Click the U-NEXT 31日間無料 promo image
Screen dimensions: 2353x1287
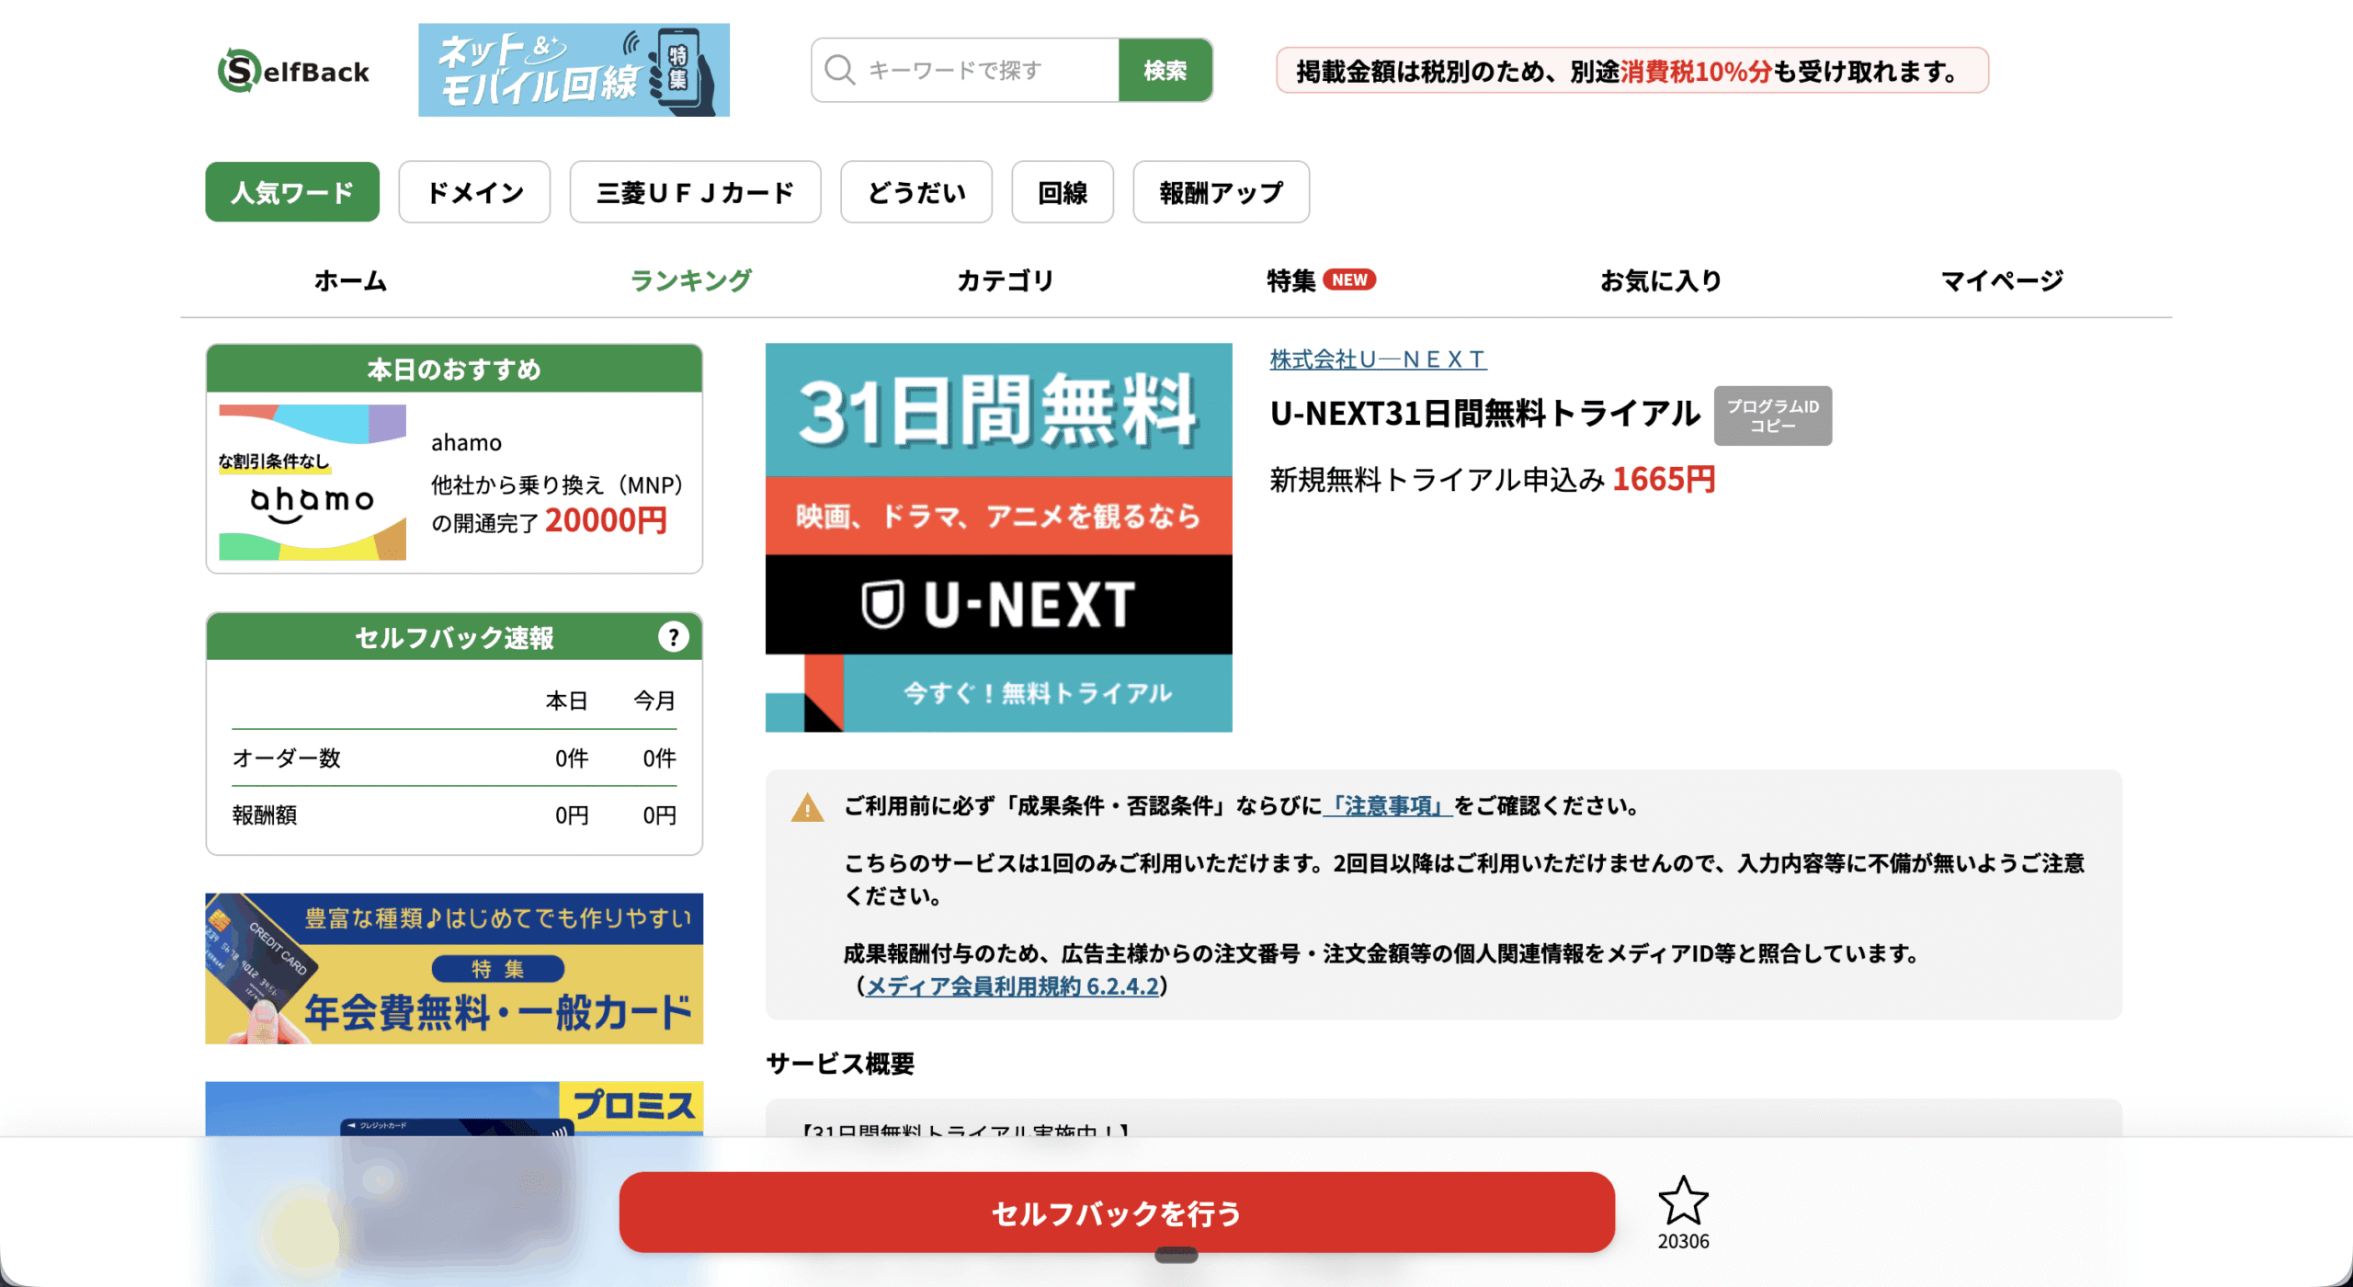[x=998, y=538]
